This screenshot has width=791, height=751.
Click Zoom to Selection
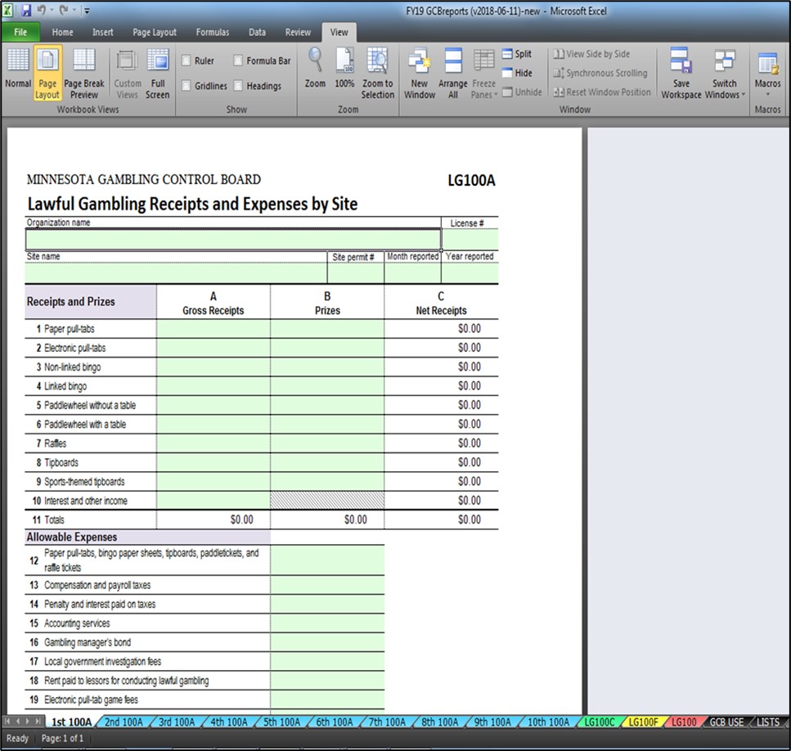pyautogui.click(x=377, y=72)
